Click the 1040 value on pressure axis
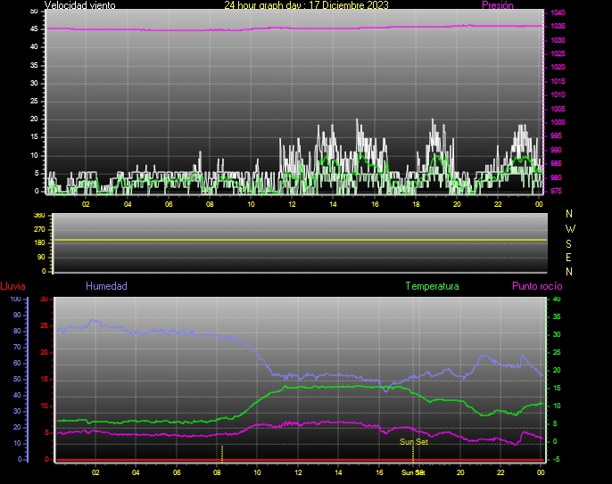This screenshot has height=484, width=612. coord(558,12)
